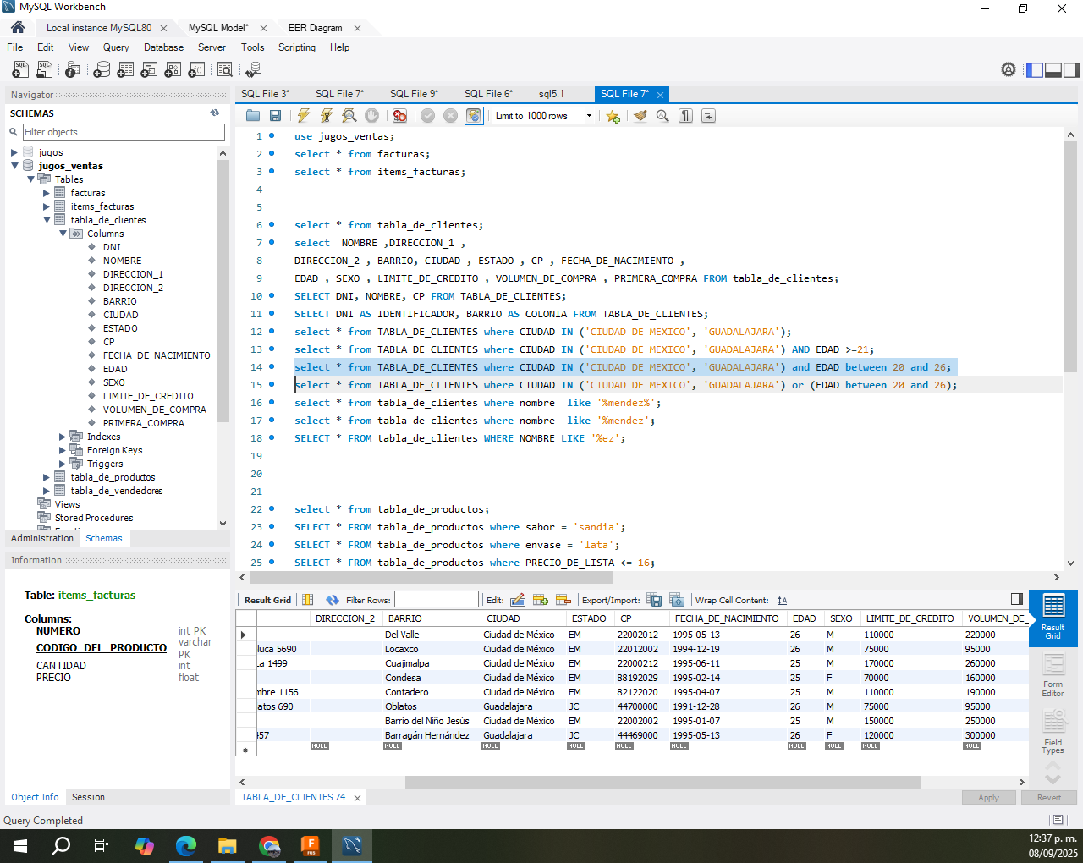Toggle invisible characters display
Image resolution: width=1083 pixels, height=863 pixels.
pos(686,116)
